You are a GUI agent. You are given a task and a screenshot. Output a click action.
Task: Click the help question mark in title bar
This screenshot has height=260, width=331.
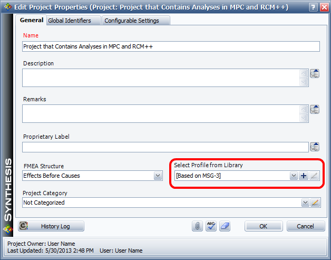(x=313, y=7)
